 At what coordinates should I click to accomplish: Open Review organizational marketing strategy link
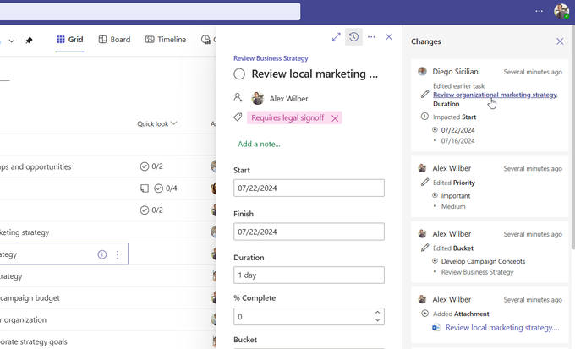coord(495,95)
